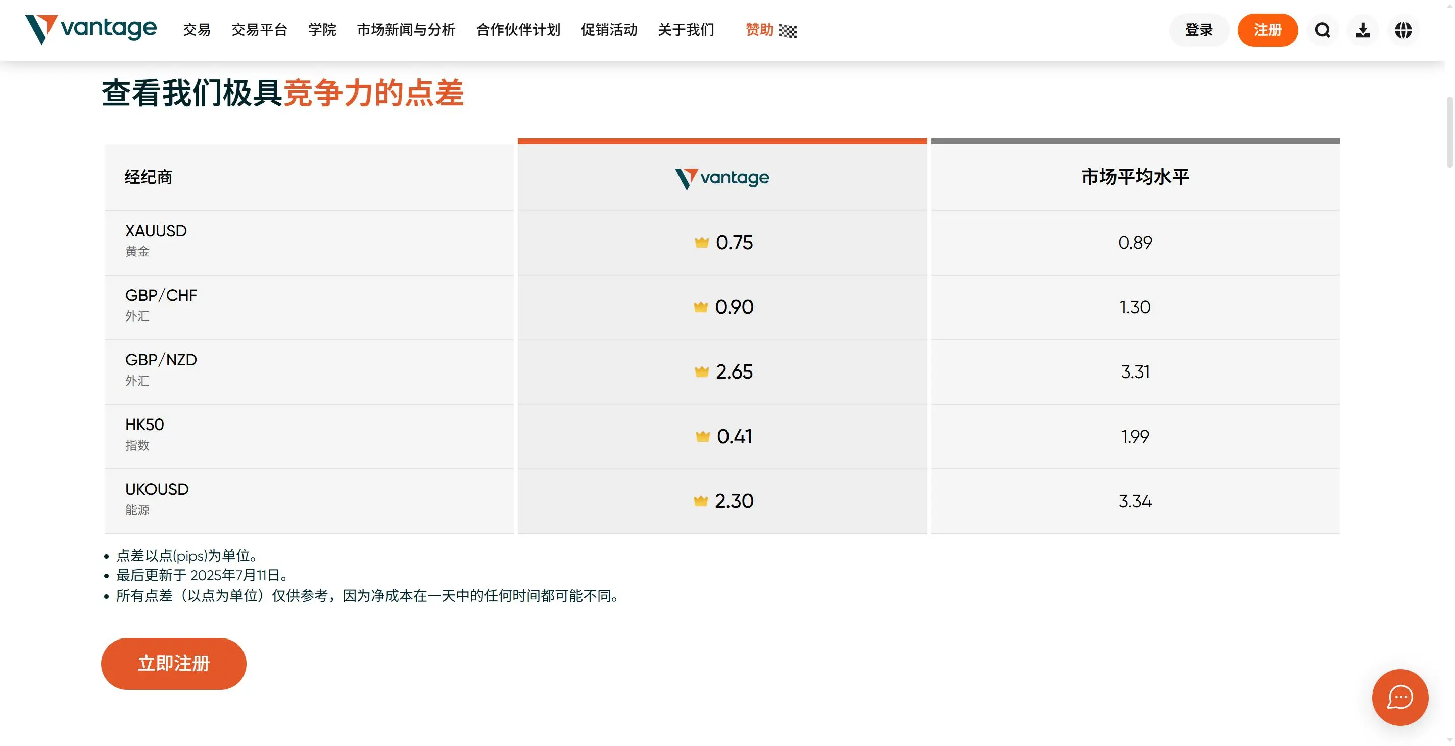The height and width of the screenshot is (746, 1455).
Task: Open the live chat bubble
Action: 1400,698
